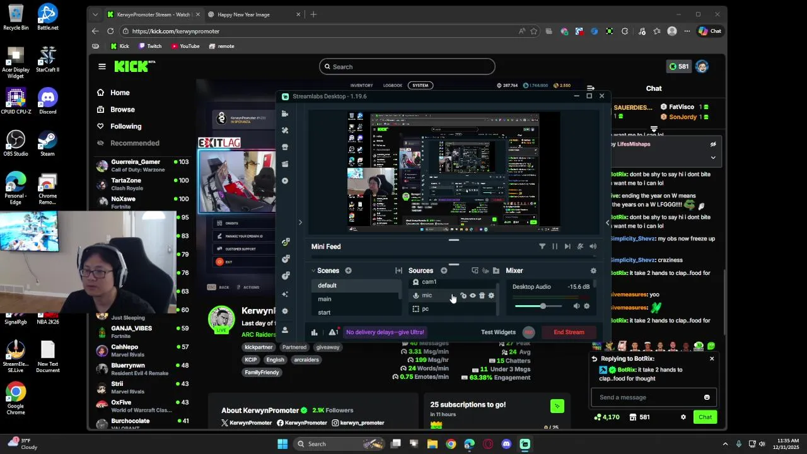Pause the Mini Feed alert queue
The width and height of the screenshot is (807, 454).
[555, 247]
